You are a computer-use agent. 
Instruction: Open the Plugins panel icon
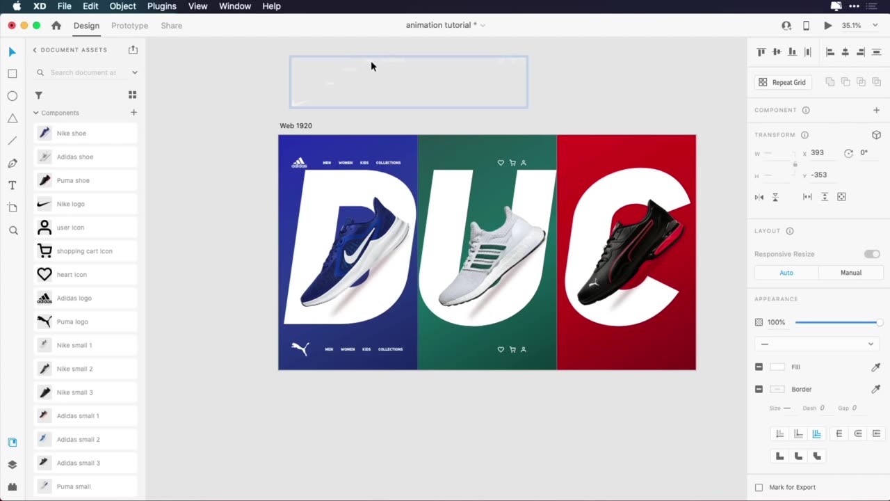(x=12, y=487)
